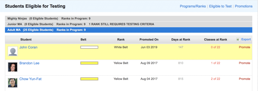Image resolution: width=258 pixels, height=91 pixels.
Task: Click Brandon Lee's yellow belt swatch
Action: coord(89,63)
